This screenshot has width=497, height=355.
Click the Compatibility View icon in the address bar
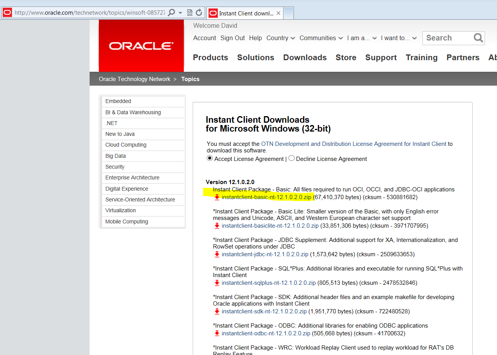(x=189, y=12)
